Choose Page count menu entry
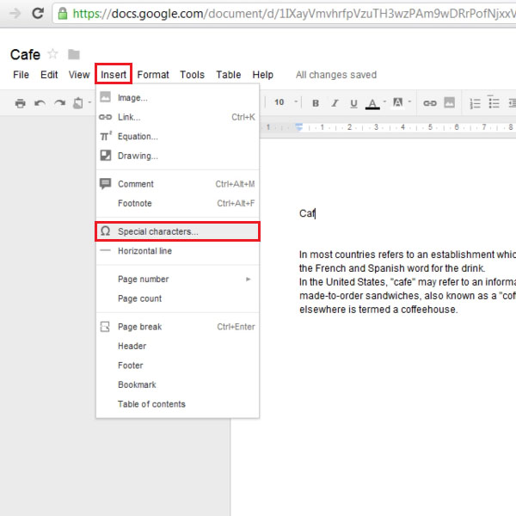Viewport: 516px width, 516px height. coord(178,298)
